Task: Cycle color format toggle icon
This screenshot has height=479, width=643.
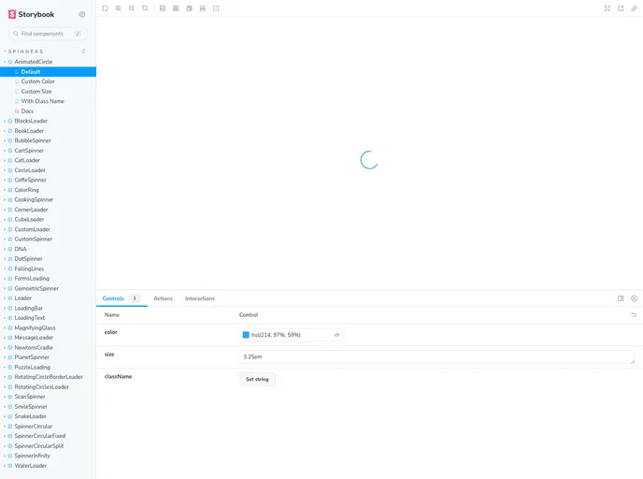Action: [x=336, y=335]
